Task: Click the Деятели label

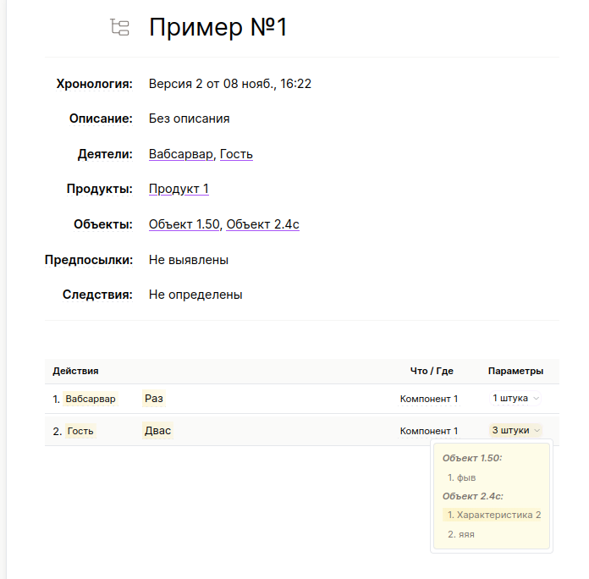Action: 105,154
